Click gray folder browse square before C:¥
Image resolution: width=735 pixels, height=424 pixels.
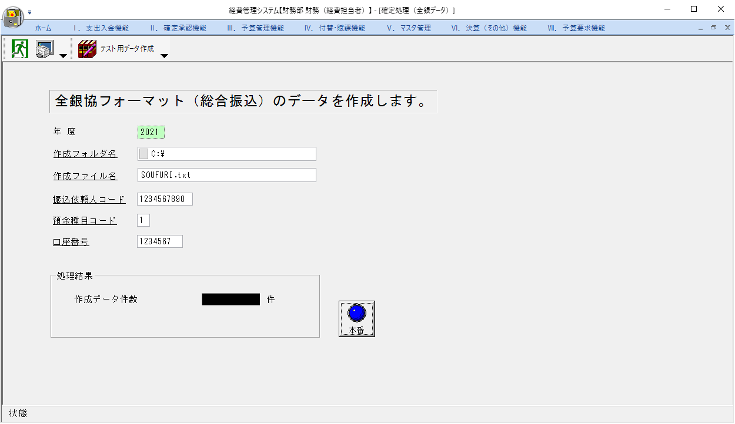[x=143, y=154]
